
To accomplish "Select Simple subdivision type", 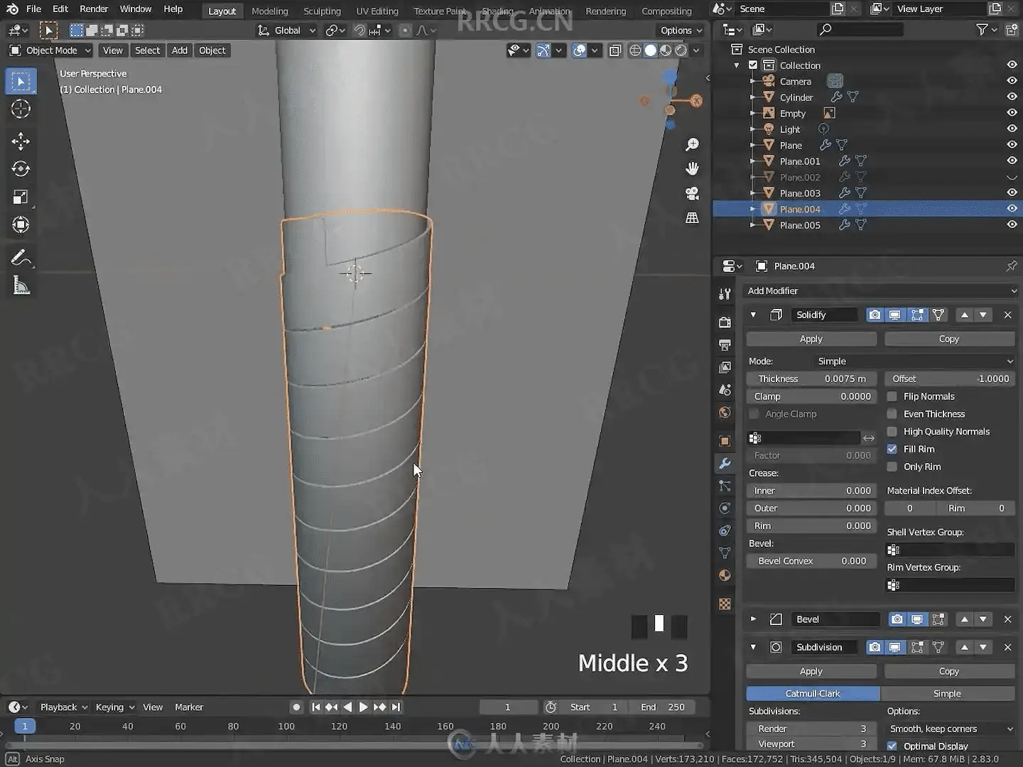I will (946, 693).
